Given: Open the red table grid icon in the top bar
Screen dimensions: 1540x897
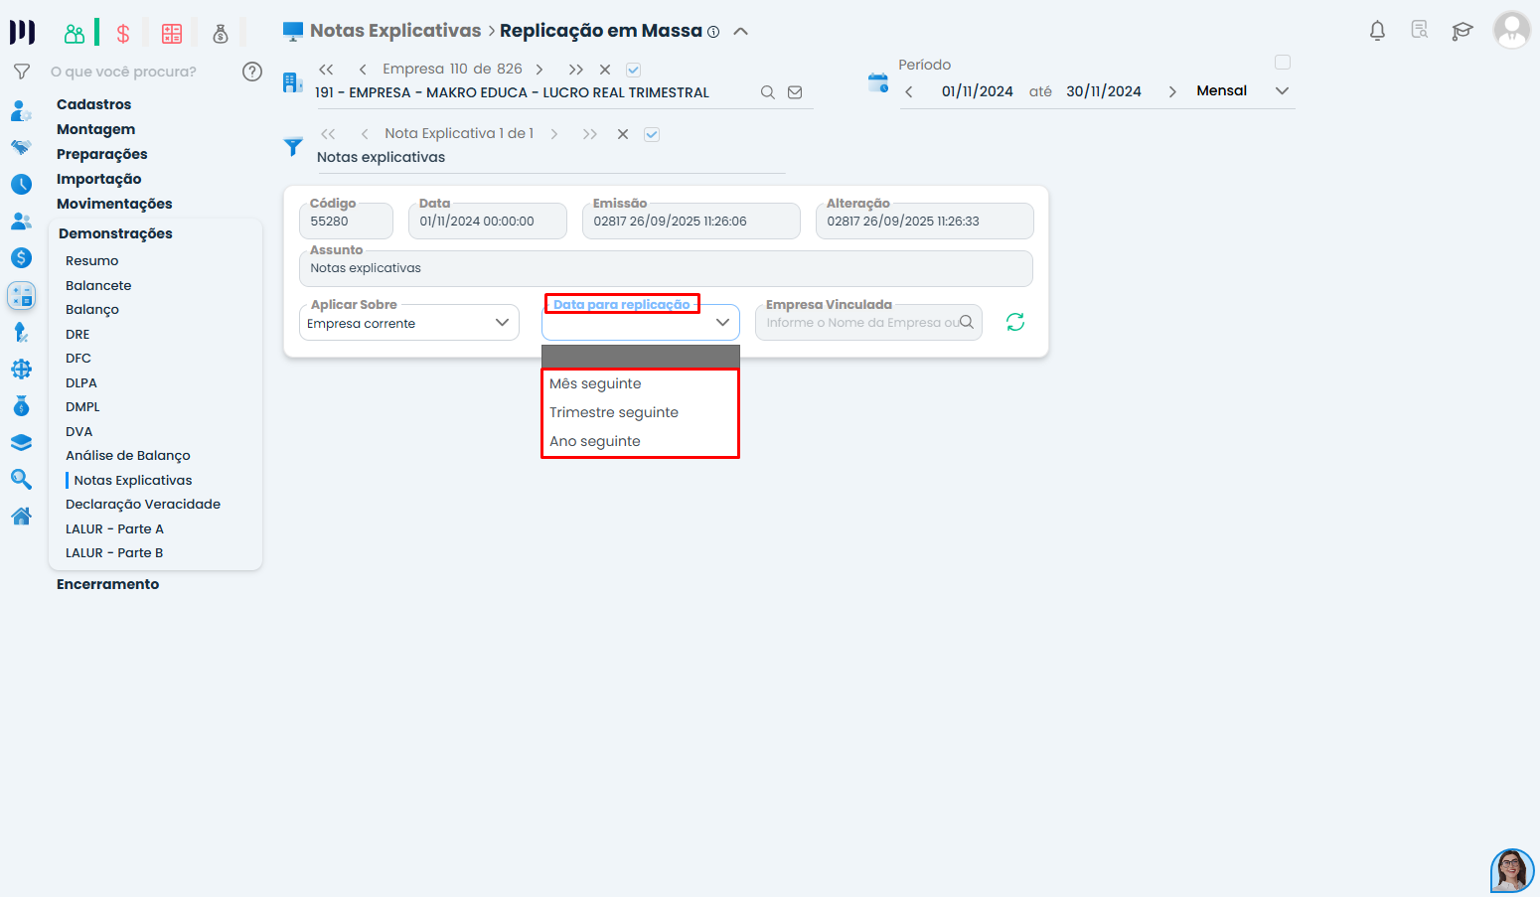Looking at the screenshot, I should (x=172, y=34).
